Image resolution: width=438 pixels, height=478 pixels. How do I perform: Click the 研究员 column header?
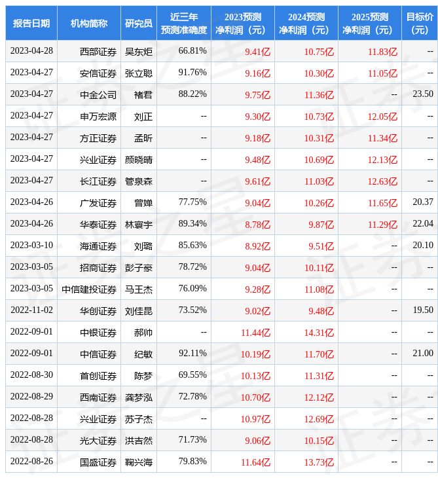pos(139,23)
